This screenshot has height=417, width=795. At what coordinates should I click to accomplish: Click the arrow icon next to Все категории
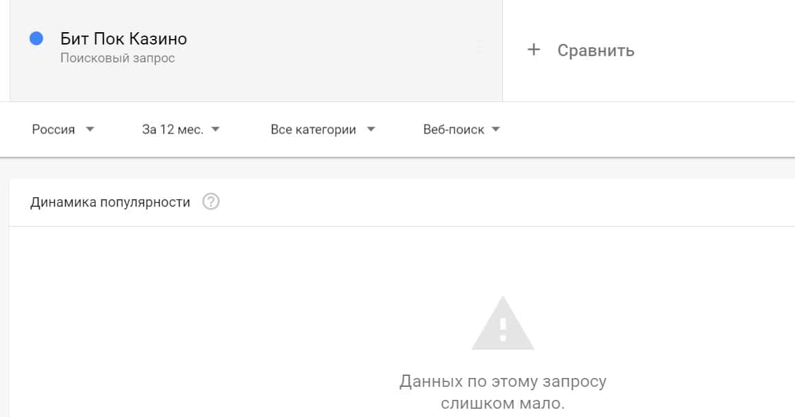point(371,129)
